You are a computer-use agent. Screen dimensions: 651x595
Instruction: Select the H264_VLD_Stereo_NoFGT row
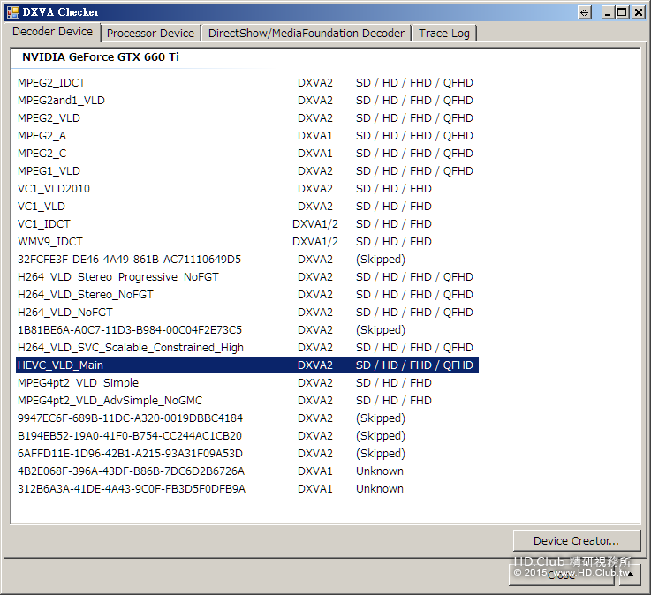click(247, 295)
